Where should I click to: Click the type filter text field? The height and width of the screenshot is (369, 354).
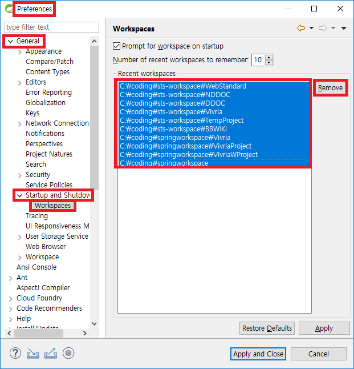click(51, 27)
